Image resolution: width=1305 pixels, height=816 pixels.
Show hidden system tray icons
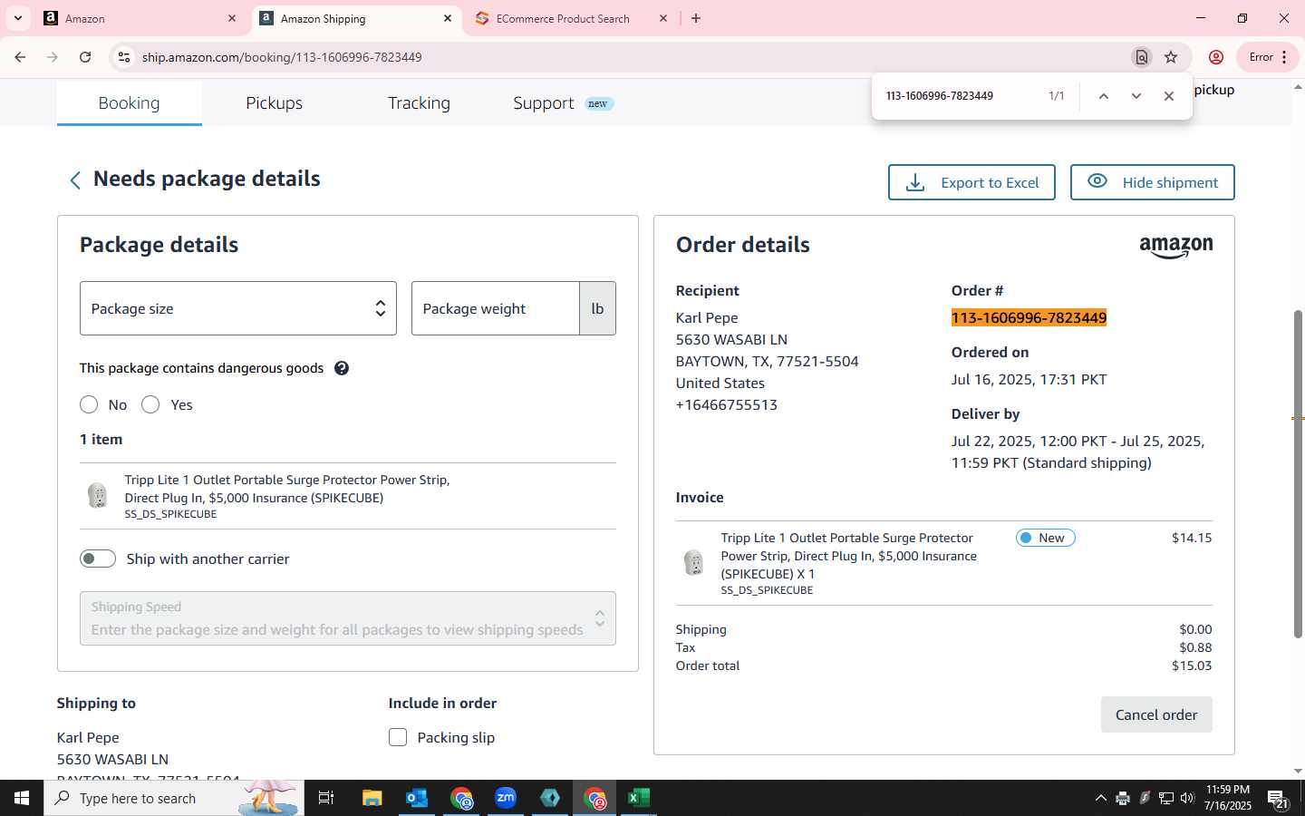[x=1100, y=798]
